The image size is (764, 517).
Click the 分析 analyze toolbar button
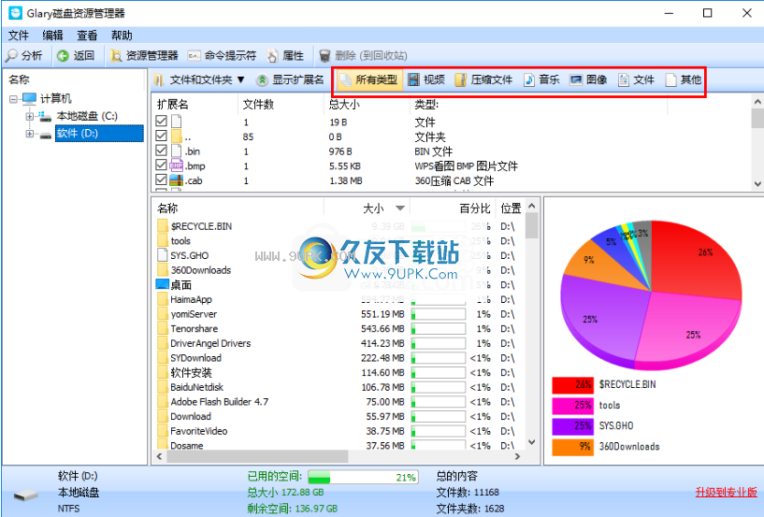24,55
